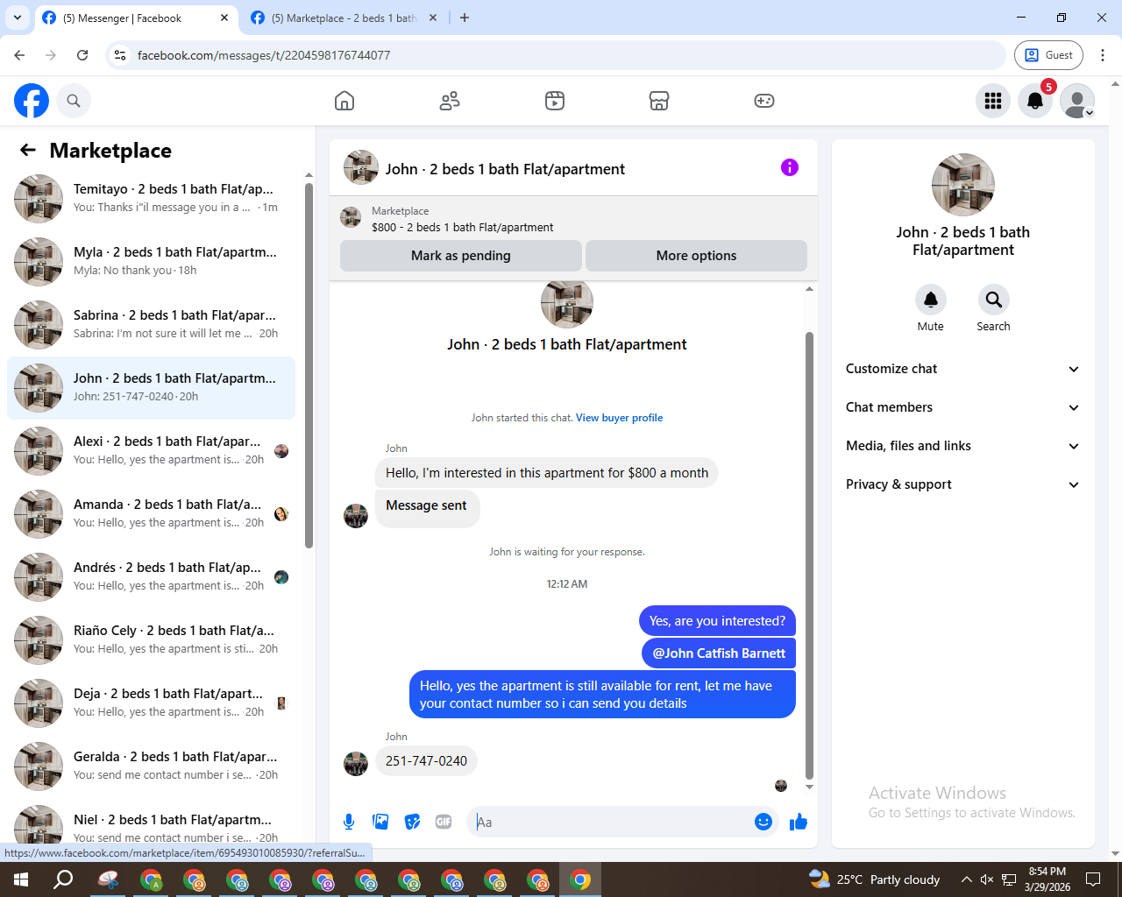Click the Facebook search magnifier icon
The width and height of the screenshot is (1122, 897).
(x=74, y=101)
